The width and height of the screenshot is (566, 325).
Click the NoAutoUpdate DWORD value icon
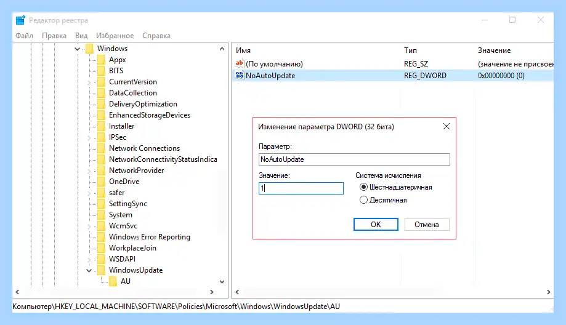(240, 75)
